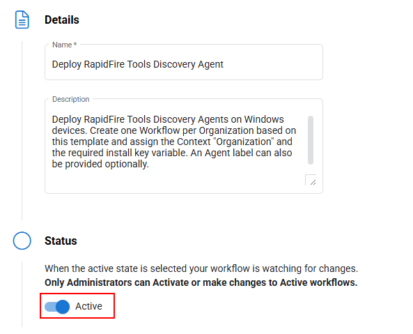Screen dimensions: 413x334
Task: Place cursor on 'RapidFire' in Name field
Action: pyautogui.click(x=104, y=64)
